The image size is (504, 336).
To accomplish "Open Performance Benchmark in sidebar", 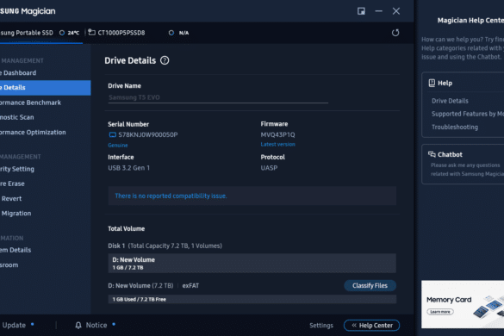I will click(30, 103).
